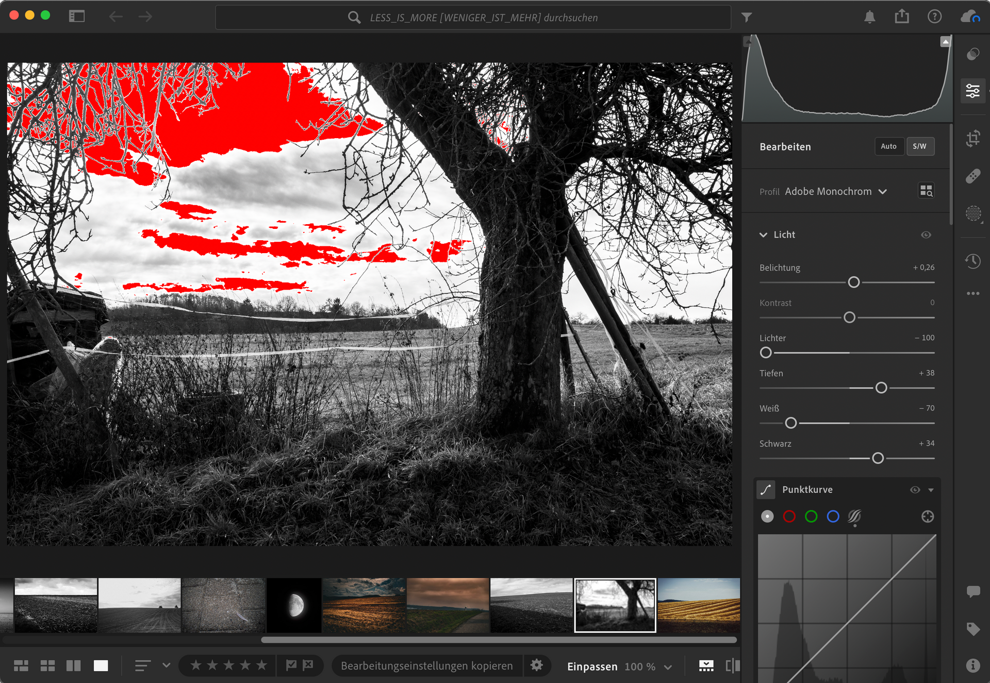Open the masking tool
The height and width of the screenshot is (683, 990).
pos(973,213)
